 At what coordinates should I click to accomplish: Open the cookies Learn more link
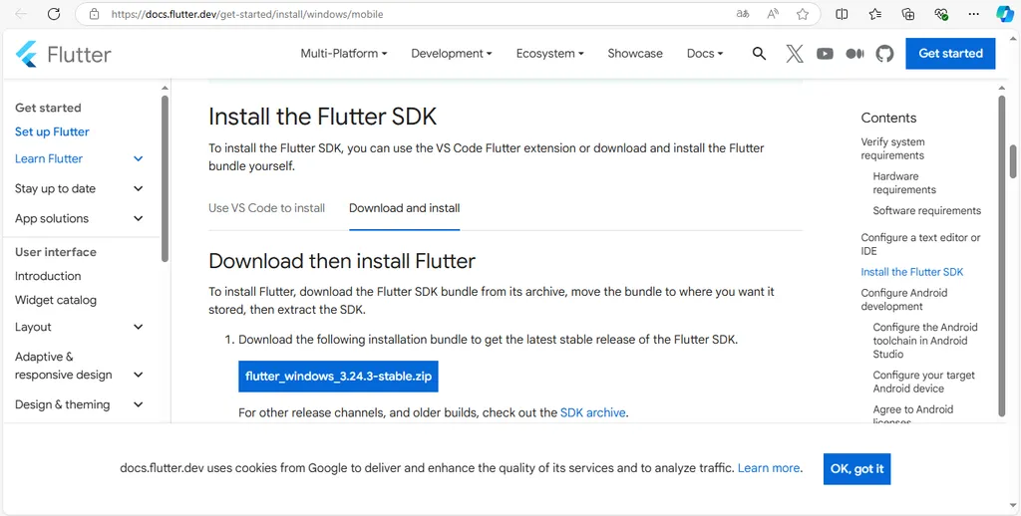769,468
